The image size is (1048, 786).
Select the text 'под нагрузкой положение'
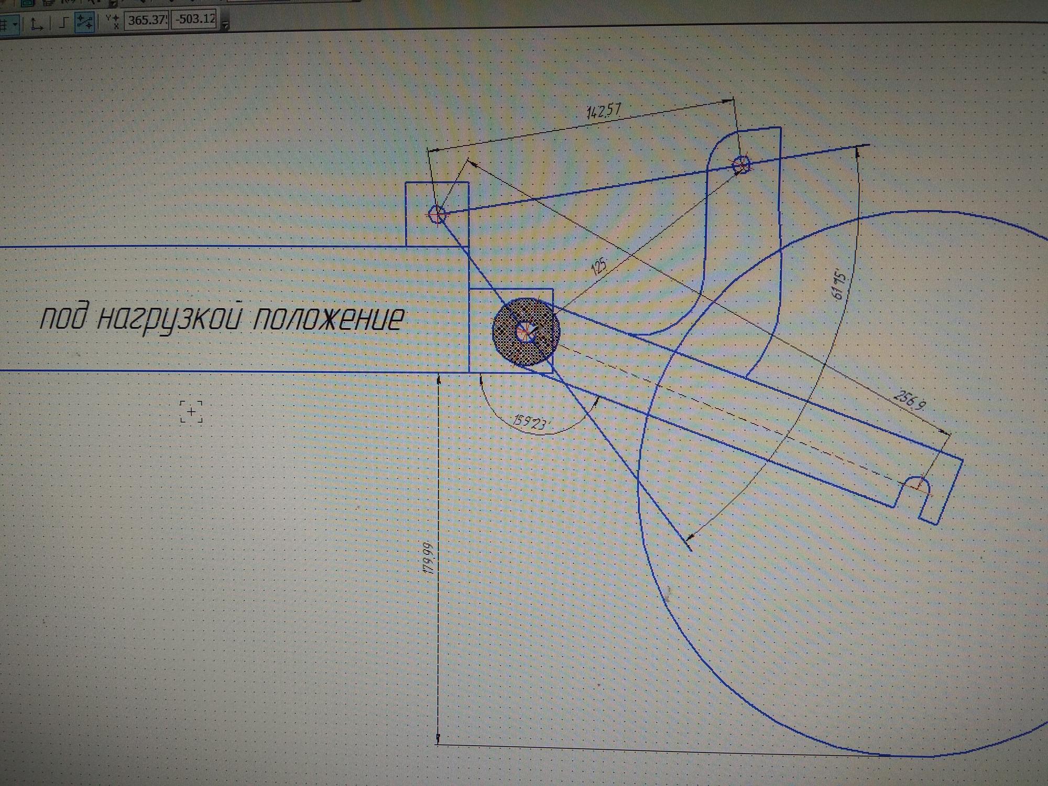click(222, 318)
